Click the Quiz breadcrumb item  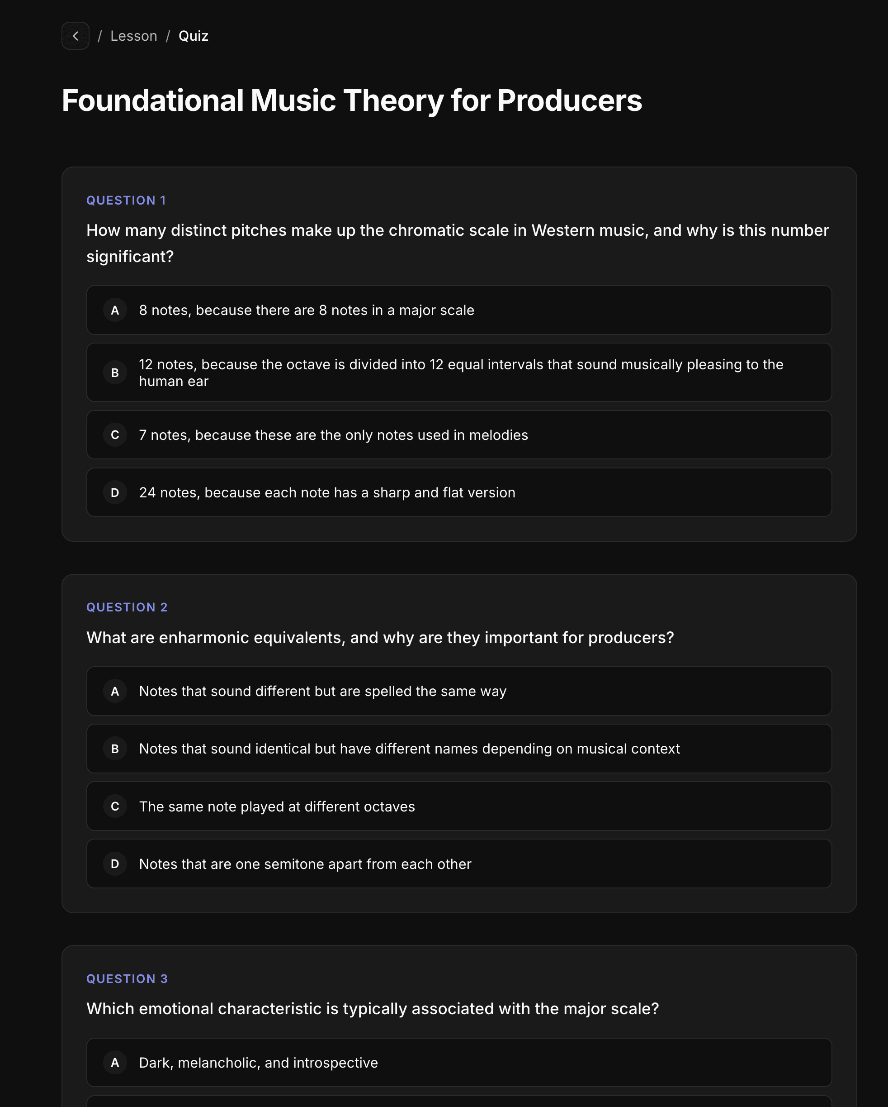click(194, 36)
